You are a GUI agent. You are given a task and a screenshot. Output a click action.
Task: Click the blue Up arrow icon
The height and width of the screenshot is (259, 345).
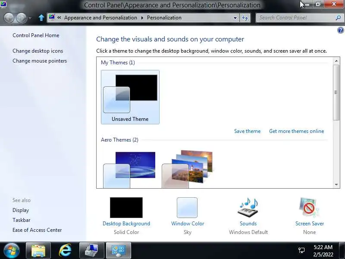[x=41, y=18]
